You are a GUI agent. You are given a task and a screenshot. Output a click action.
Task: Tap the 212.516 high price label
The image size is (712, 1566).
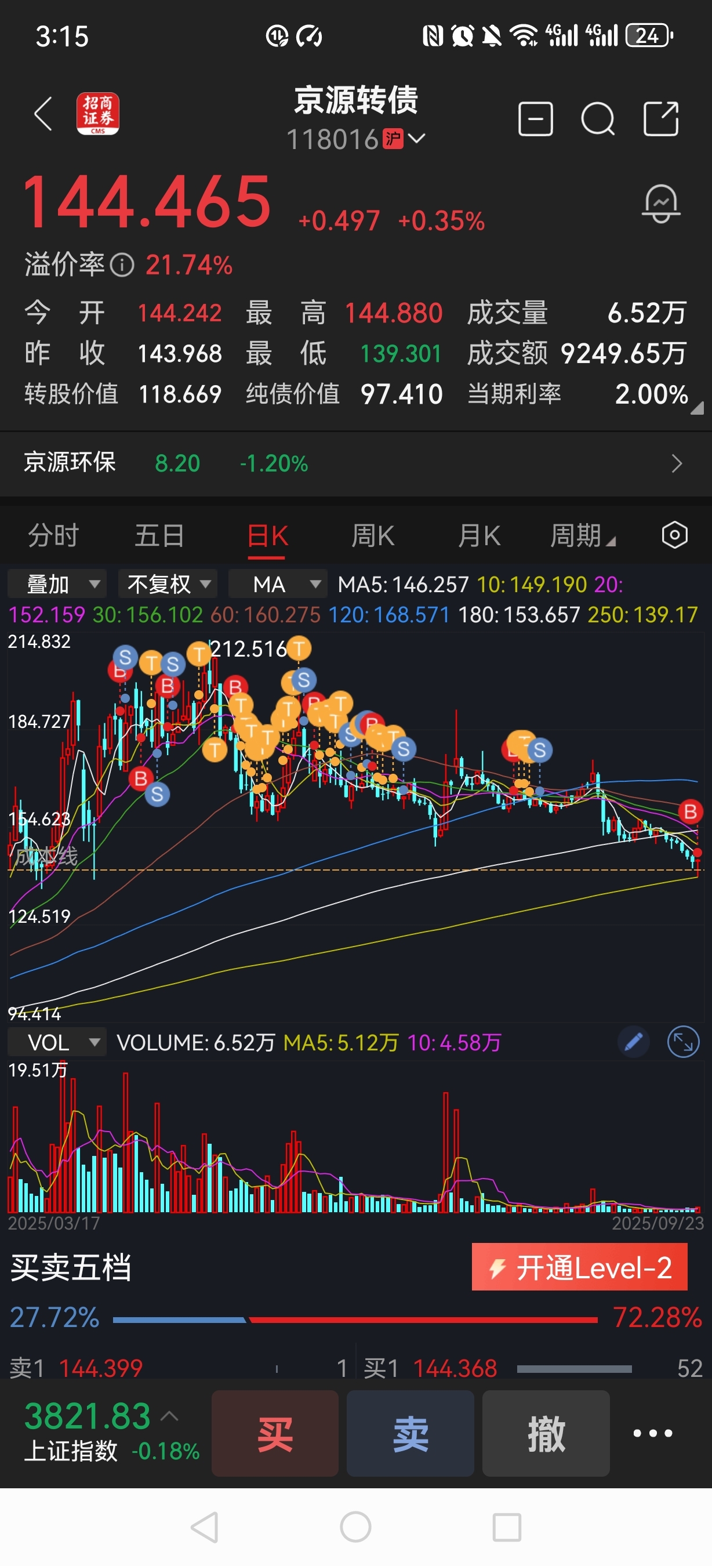pos(249,648)
